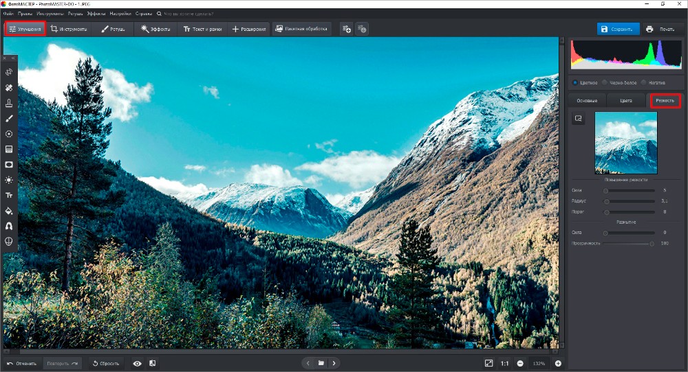
Task: Select the healing bandage tool
Action: point(9,88)
